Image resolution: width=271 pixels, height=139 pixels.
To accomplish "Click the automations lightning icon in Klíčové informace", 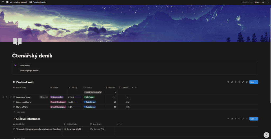I will [236, 119].
